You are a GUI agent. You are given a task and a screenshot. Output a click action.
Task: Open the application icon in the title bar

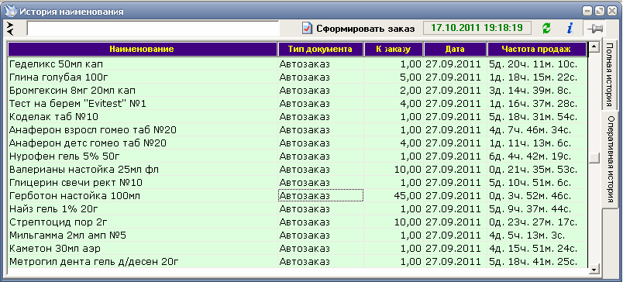pos(11,11)
